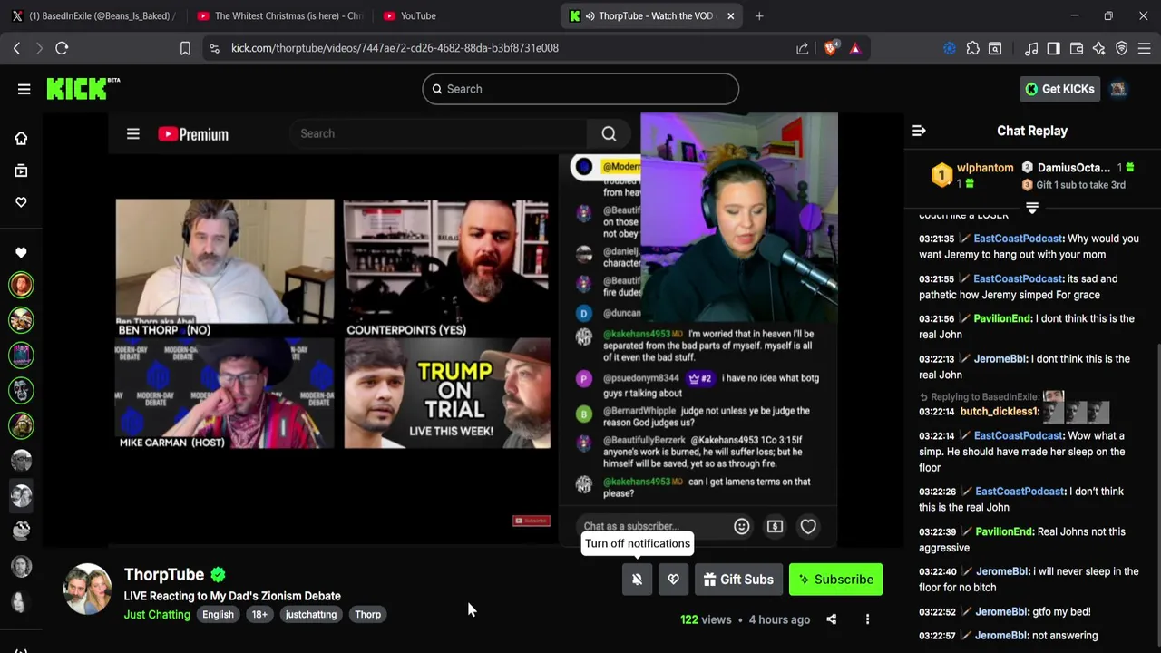
Task: Switch to The Whitest Christmas YouTube tab
Action: [278, 15]
